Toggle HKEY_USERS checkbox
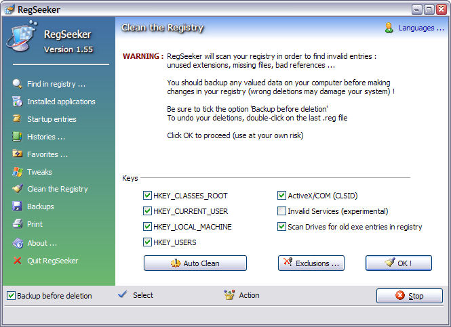The width and height of the screenshot is (451, 327). point(147,242)
